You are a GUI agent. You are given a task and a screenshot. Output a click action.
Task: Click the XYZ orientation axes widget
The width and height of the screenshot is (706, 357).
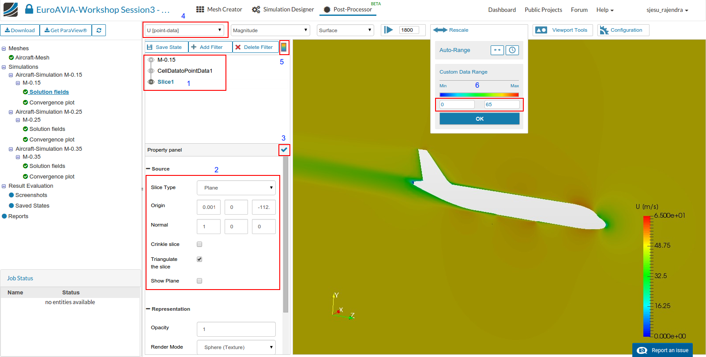pyautogui.click(x=343, y=305)
